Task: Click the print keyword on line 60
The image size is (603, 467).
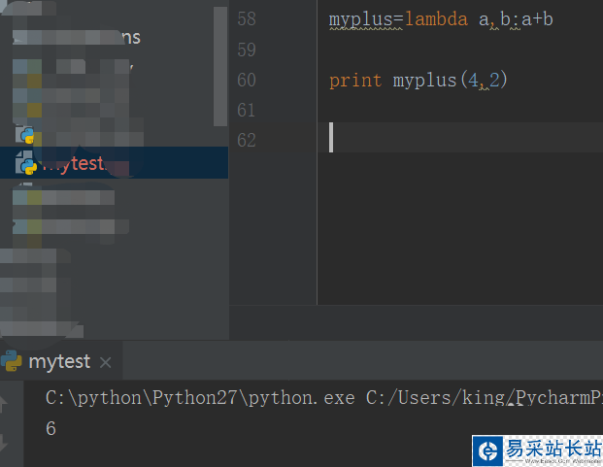Action: coord(355,80)
